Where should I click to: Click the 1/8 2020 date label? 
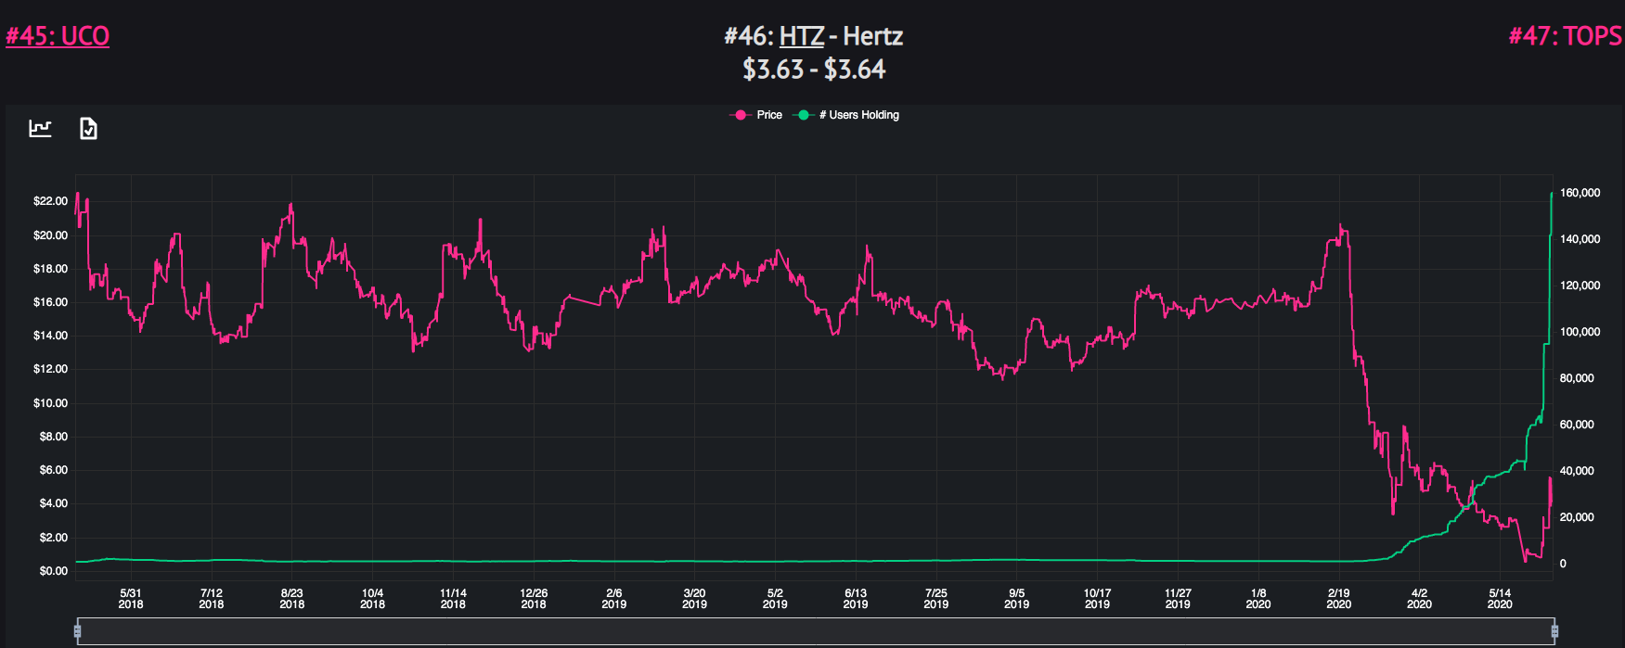(1258, 599)
